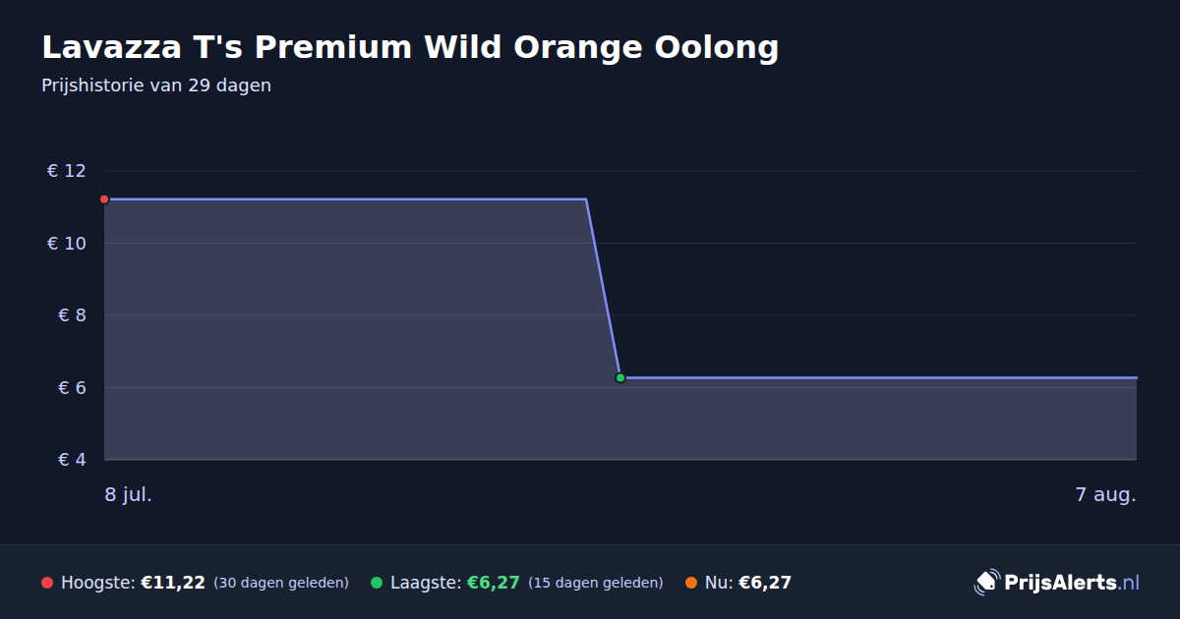Click the 7 aug. end date label
Image resolution: width=1180 pixels, height=619 pixels.
point(1106,494)
